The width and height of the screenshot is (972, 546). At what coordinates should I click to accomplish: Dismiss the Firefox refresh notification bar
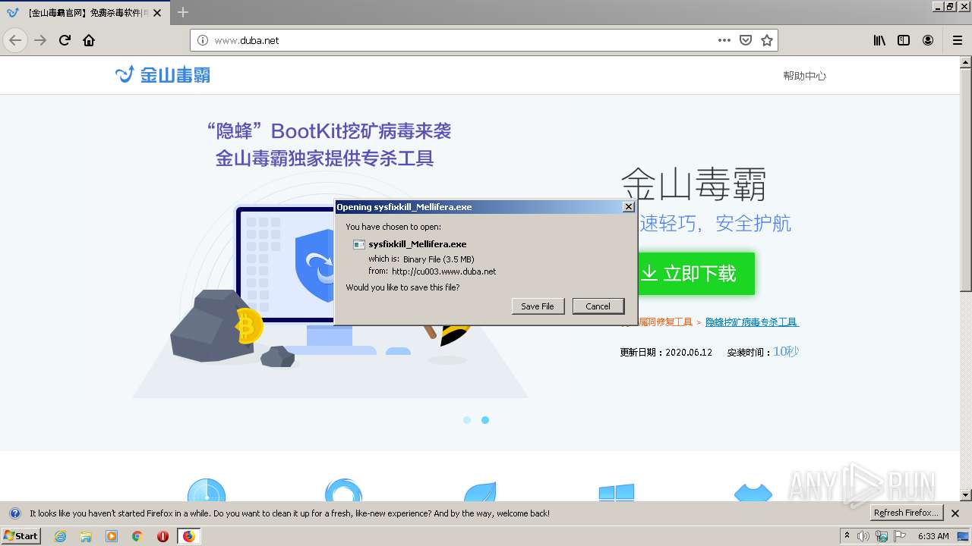[x=956, y=513]
